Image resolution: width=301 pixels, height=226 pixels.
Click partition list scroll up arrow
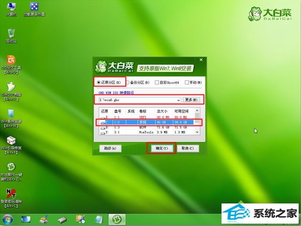tap(197, 111)
